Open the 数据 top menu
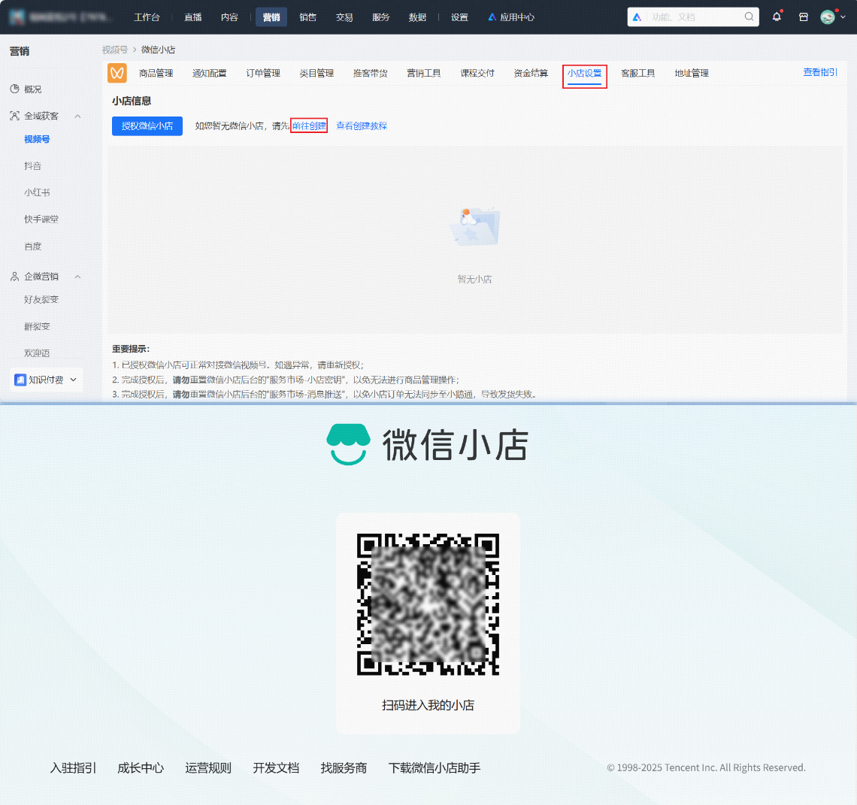The width and height of the screenshot is (857, 805). [417, 17]
